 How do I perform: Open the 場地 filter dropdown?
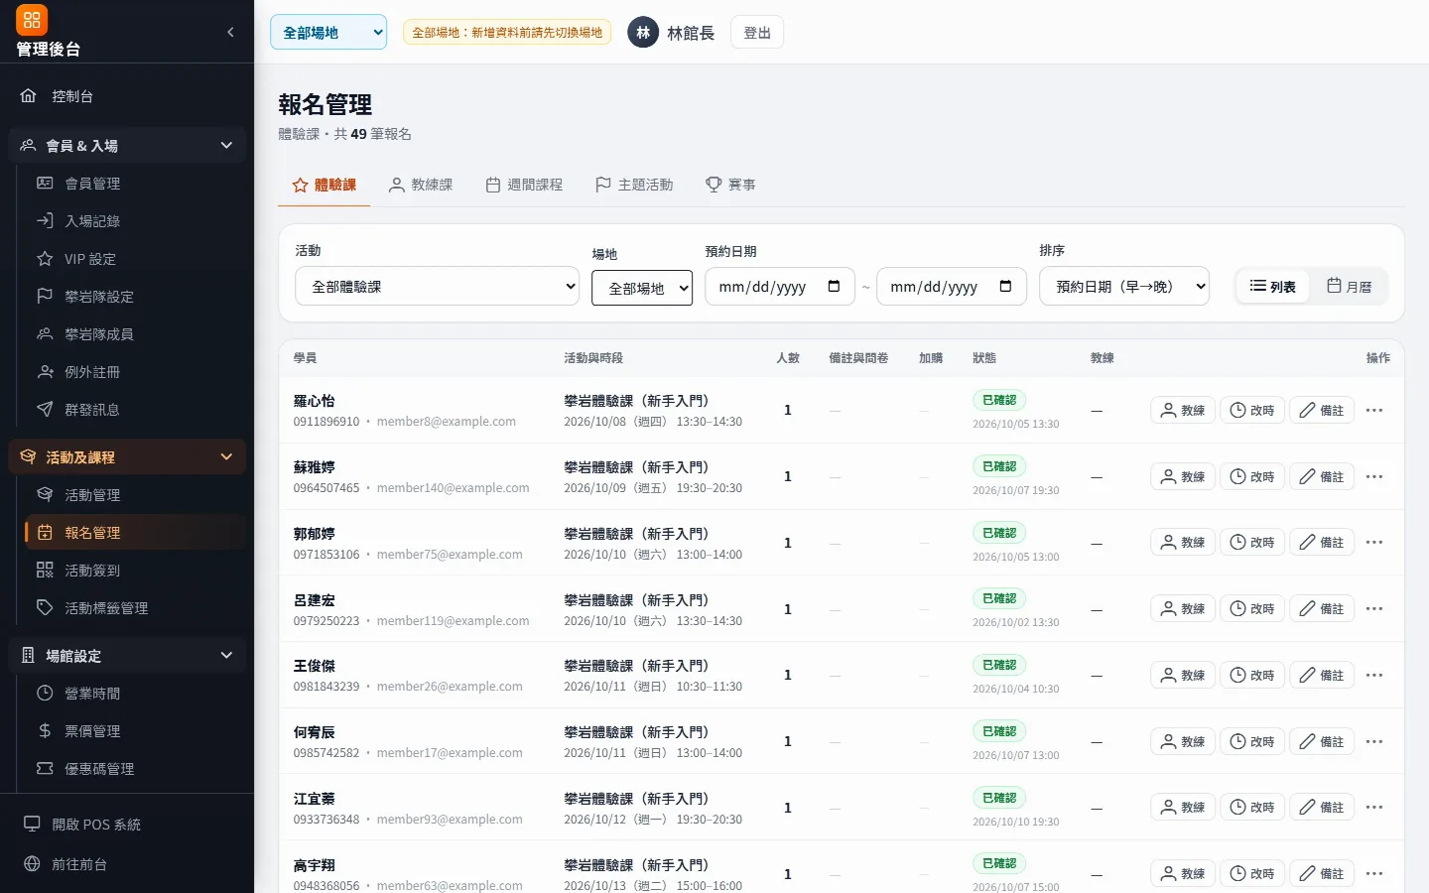pyautogui.click(x=642, y=288)
